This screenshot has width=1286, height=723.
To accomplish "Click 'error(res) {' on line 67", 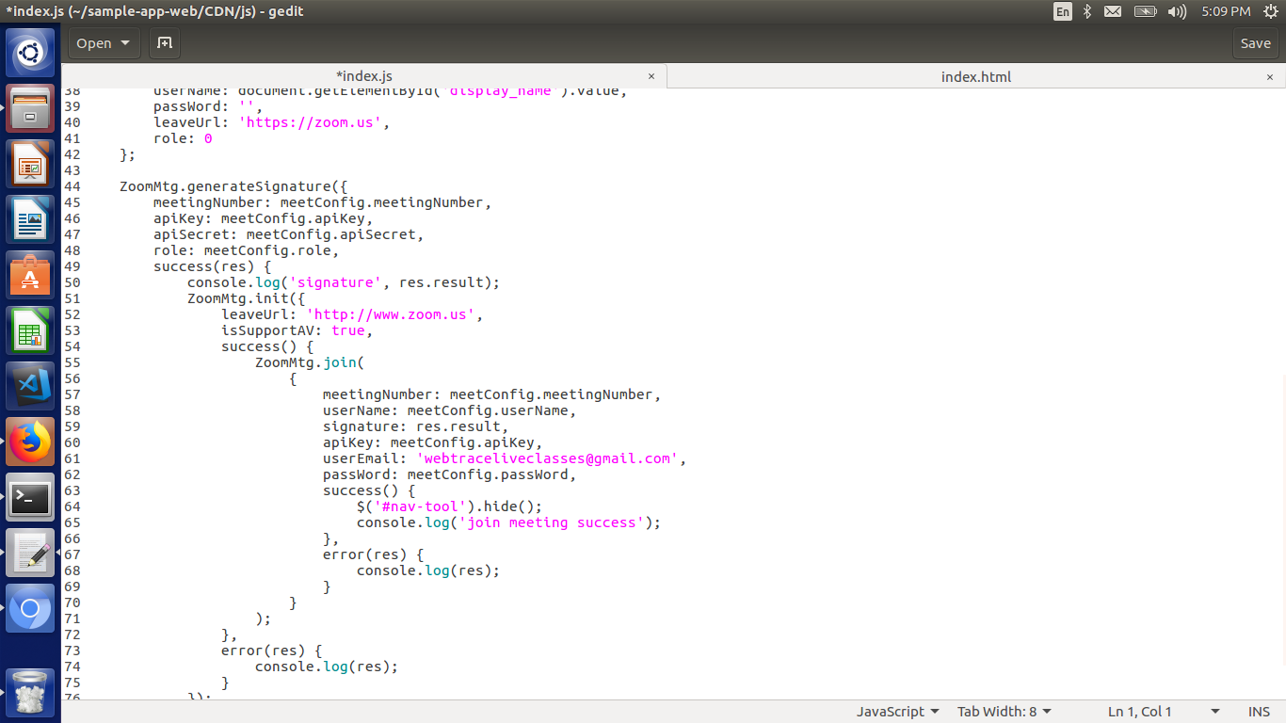I will 374,554.
